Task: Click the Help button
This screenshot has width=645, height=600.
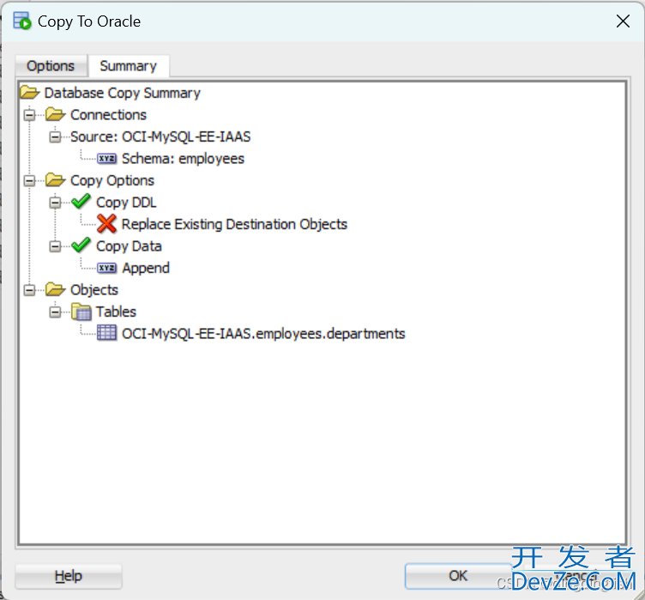Action: coord(69,576)
